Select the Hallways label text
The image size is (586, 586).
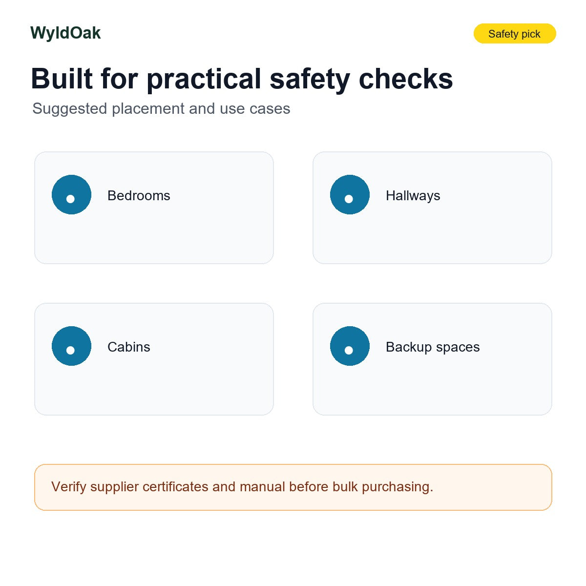click(x=413, y=196)
